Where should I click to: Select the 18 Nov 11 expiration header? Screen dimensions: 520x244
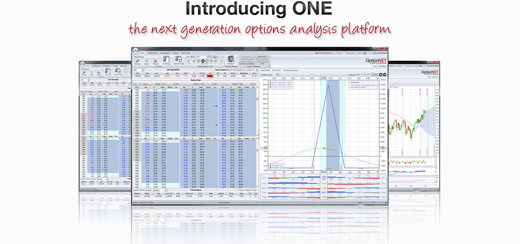click(x=198, y=84)
